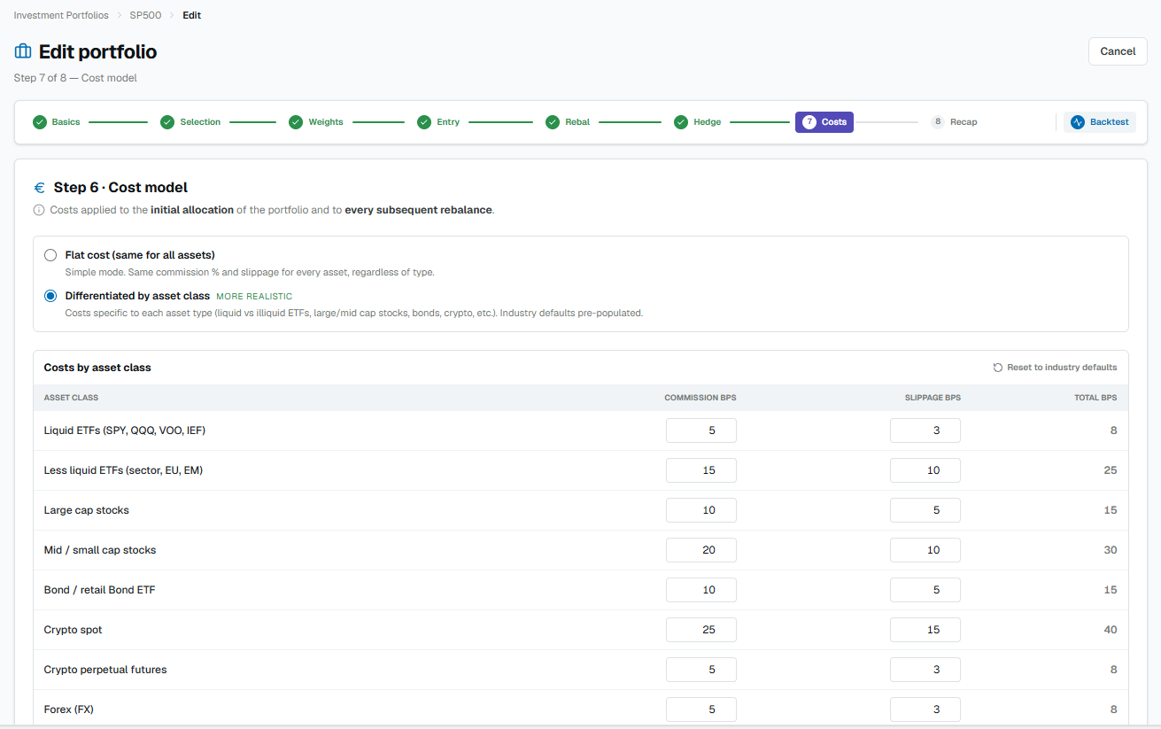Click the TOTAL BPS column header

tap(1095, 398)
